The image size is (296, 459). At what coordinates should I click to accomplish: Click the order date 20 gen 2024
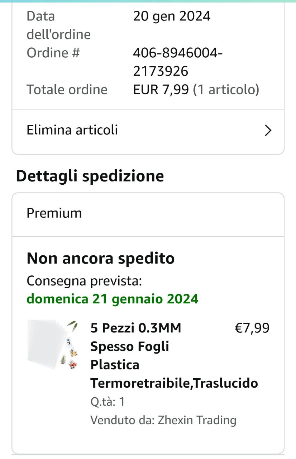point(172,16)
